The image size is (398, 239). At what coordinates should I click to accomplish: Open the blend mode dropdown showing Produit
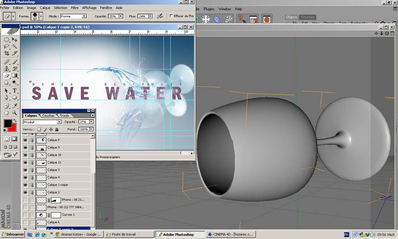[x=42, y=122]
